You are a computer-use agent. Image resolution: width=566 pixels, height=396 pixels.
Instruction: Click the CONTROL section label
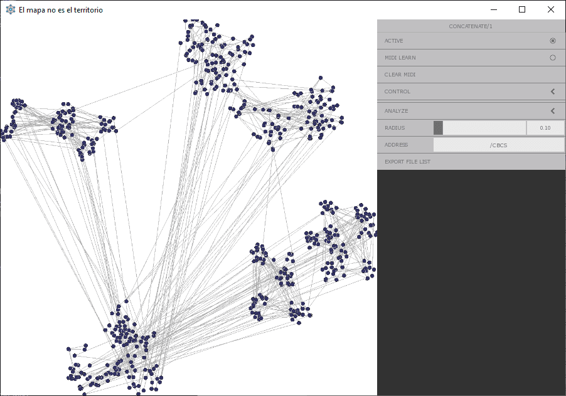(x=397, y=91)
